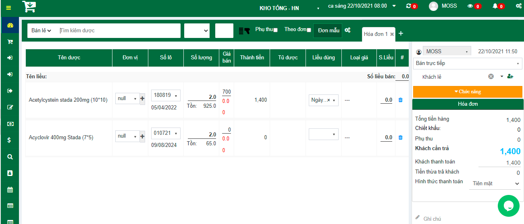Switch to the Hóa đơn 1 tab
The height and width of the screenshot is (224, 524).
[376, 34]
